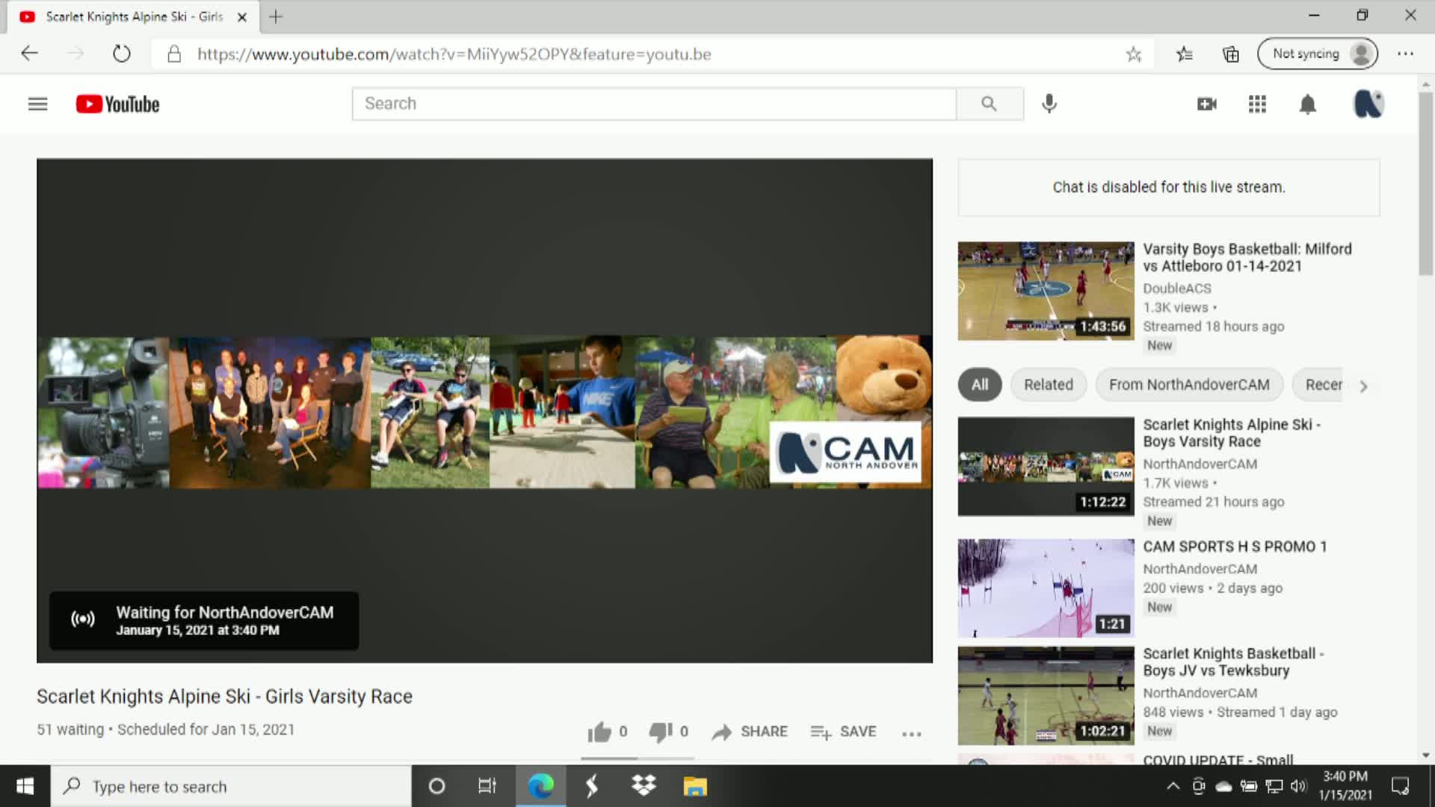1435x807 pixels.
Task: Click the Boys JV vs Tewksbury thumbnail
Action: (x=1046, y=696)
